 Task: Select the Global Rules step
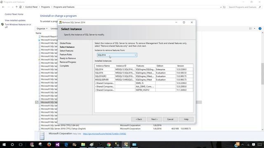(65, 43)
